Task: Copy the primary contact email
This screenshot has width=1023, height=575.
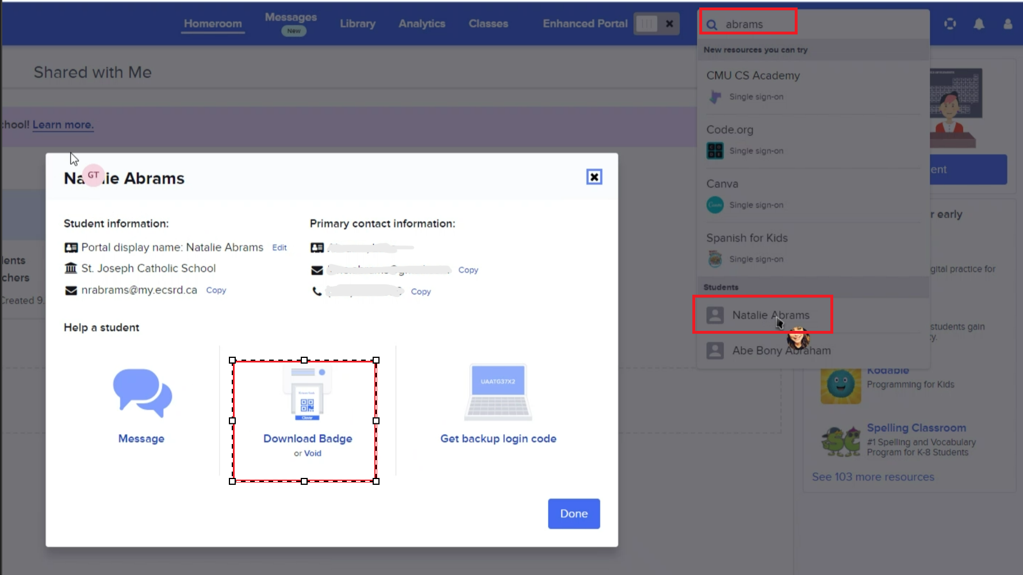Action: [x=468, y=270]
